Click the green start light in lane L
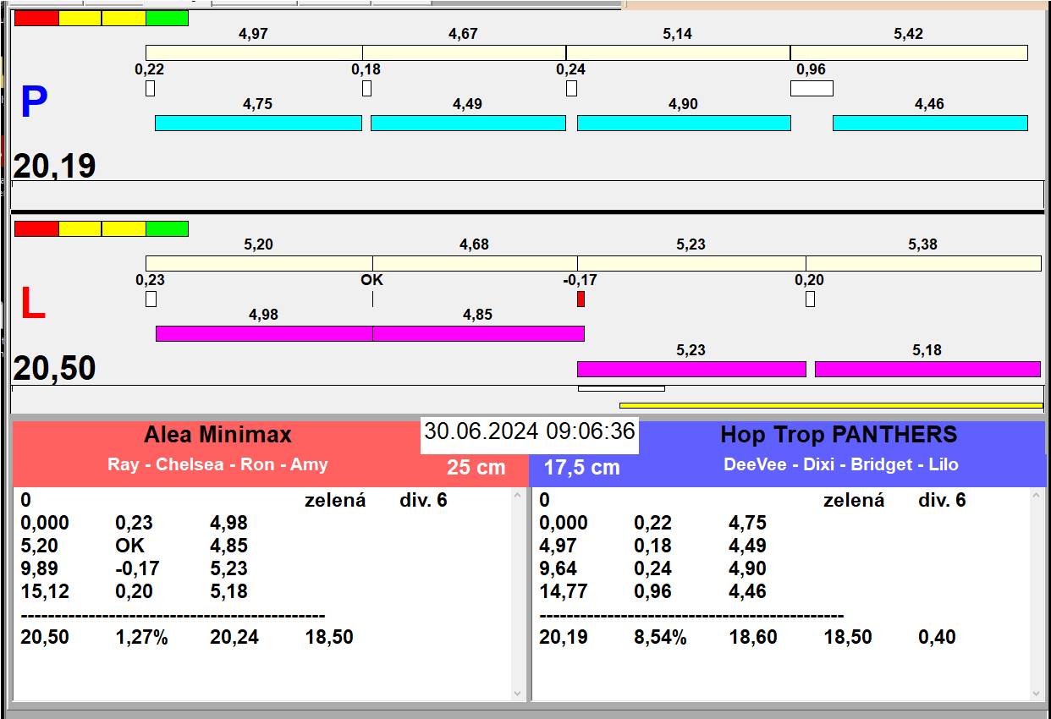1051x719 pixels. tap(167, 228)
